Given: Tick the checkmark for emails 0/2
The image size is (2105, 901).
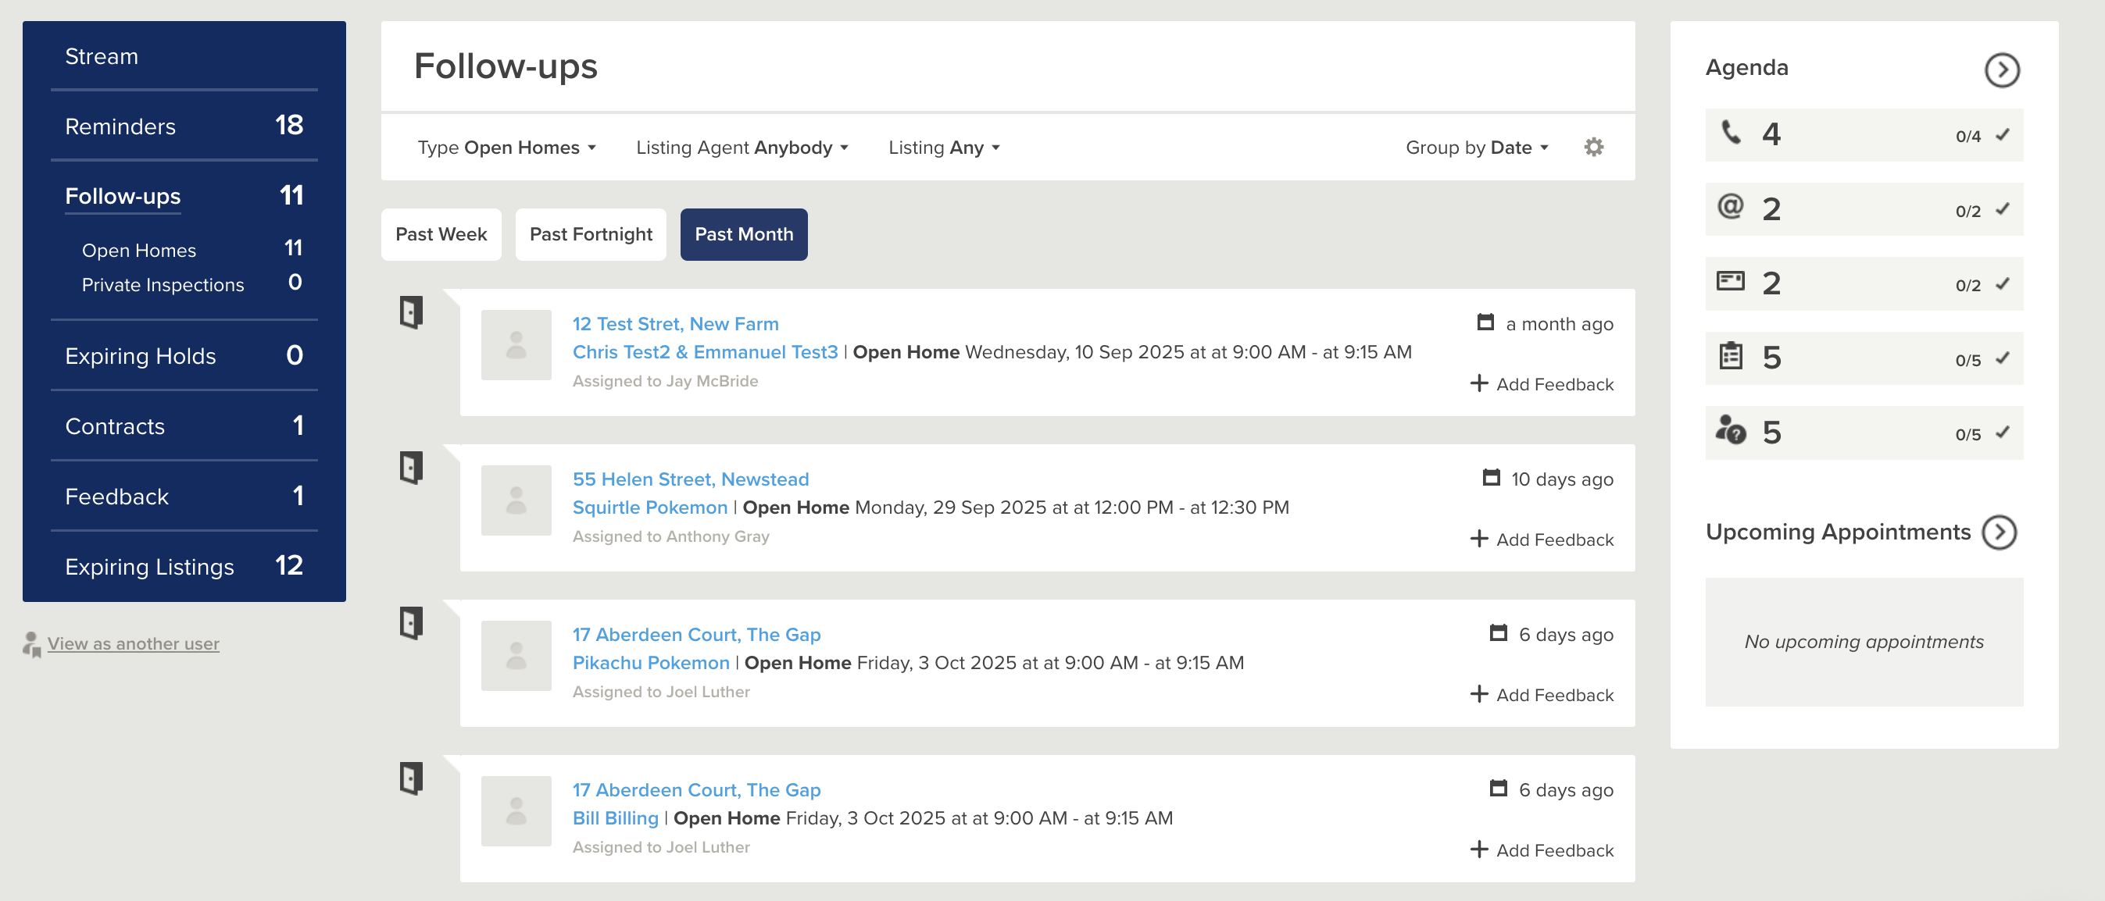Looking at the screenshot, I should 2002,210.
